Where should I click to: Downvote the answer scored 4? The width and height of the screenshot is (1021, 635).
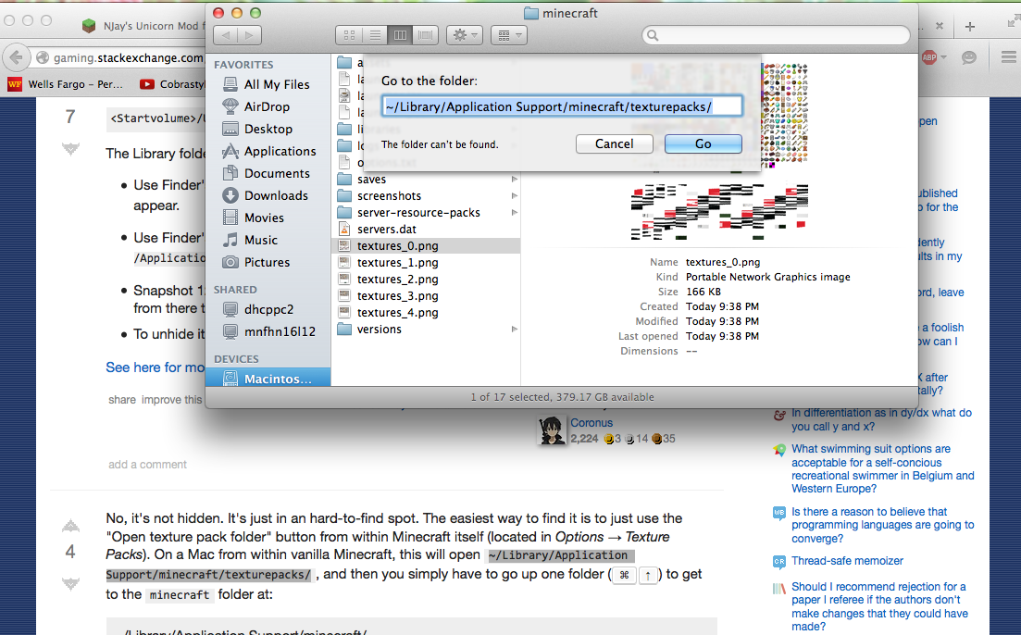click(x=71, y=584)
